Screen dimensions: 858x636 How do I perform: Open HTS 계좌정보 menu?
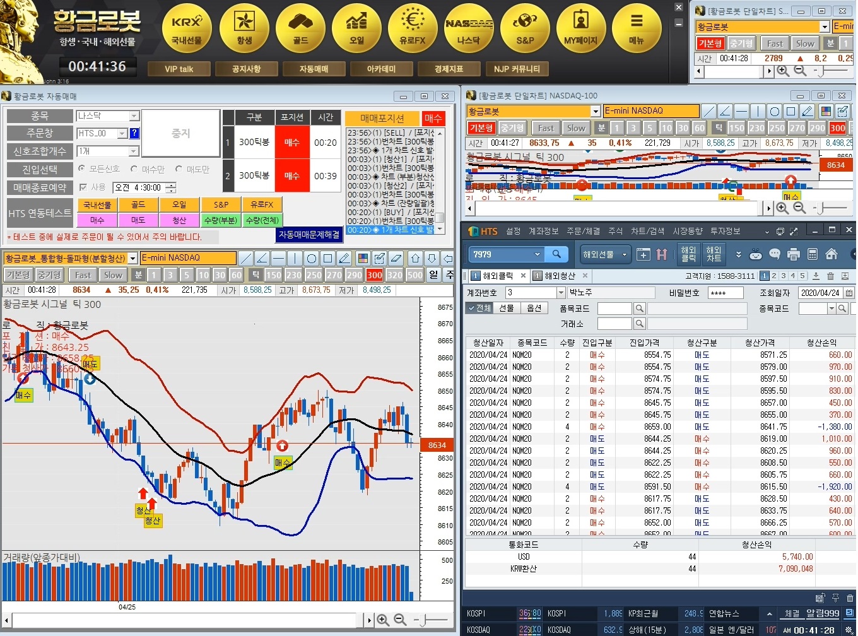pos(544,232)
